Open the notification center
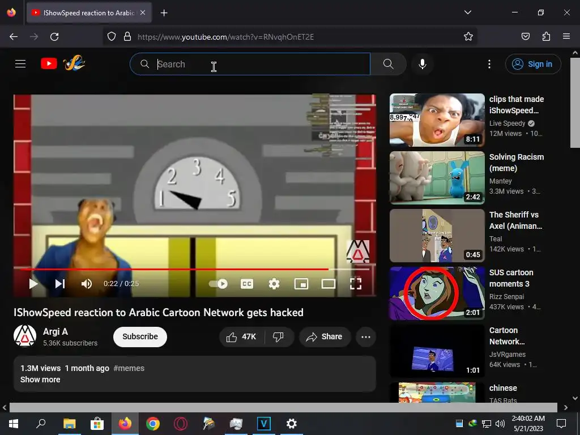This screenshot has height=435, width=580. tap(561, 424)
